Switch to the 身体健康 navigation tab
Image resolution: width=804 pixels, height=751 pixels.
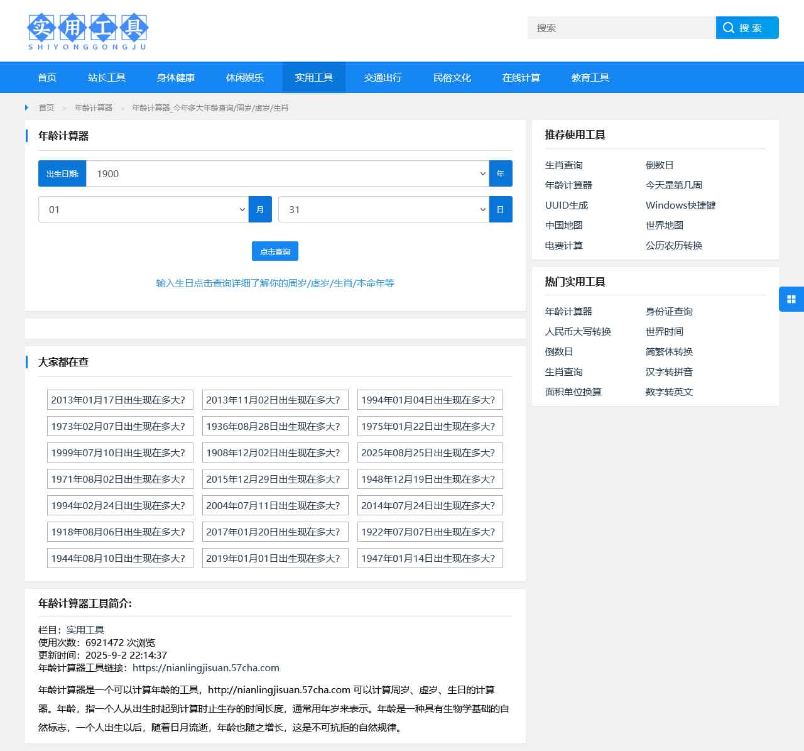coord(176,77)
